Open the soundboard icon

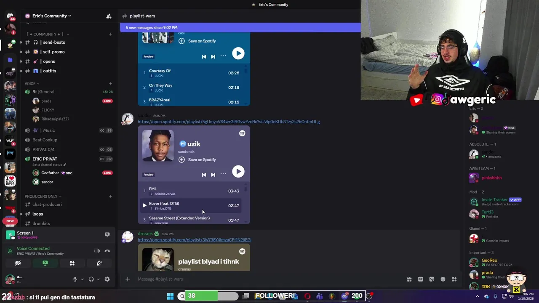(x=99, y=263)
